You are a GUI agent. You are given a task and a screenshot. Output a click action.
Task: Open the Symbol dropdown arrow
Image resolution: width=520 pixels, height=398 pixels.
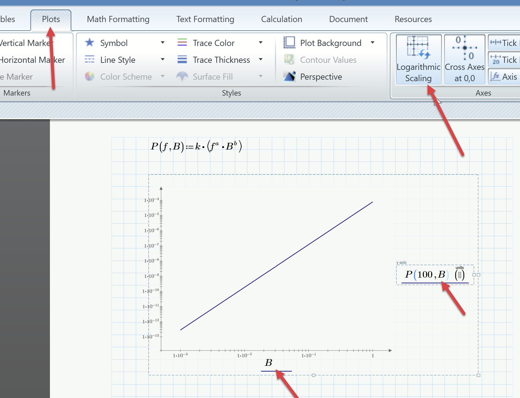coord(163,43)
